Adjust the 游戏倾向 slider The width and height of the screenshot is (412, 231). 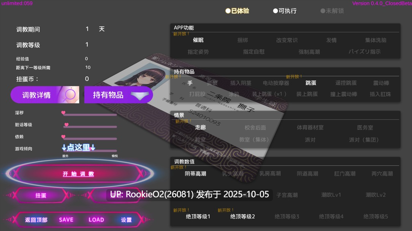[x=90, y=150]
